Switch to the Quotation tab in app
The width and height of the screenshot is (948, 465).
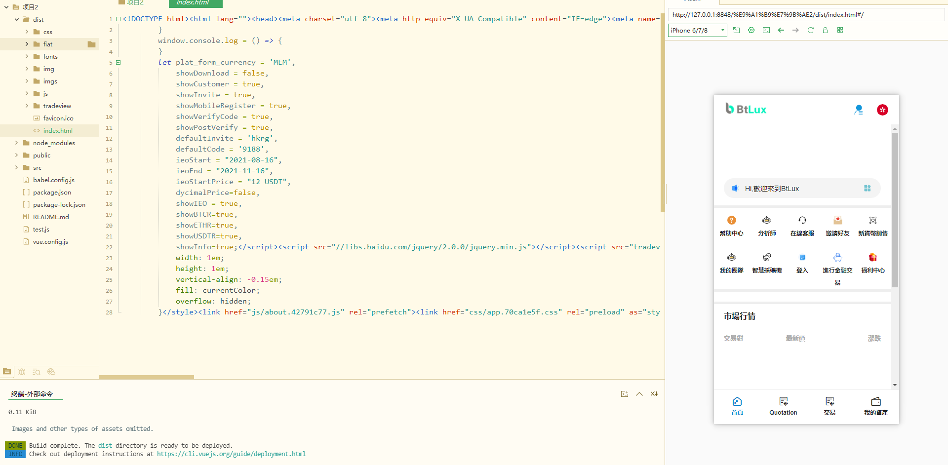click(783, 406)
